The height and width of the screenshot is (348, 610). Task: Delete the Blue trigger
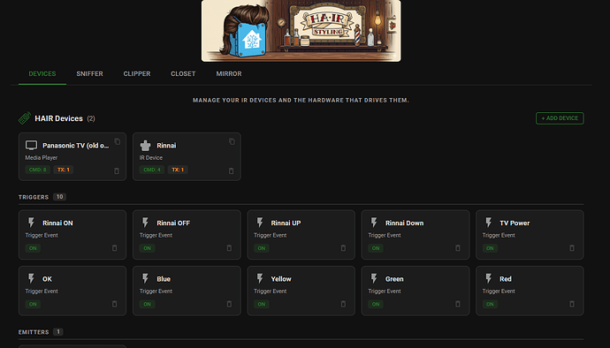coord(229,304)
